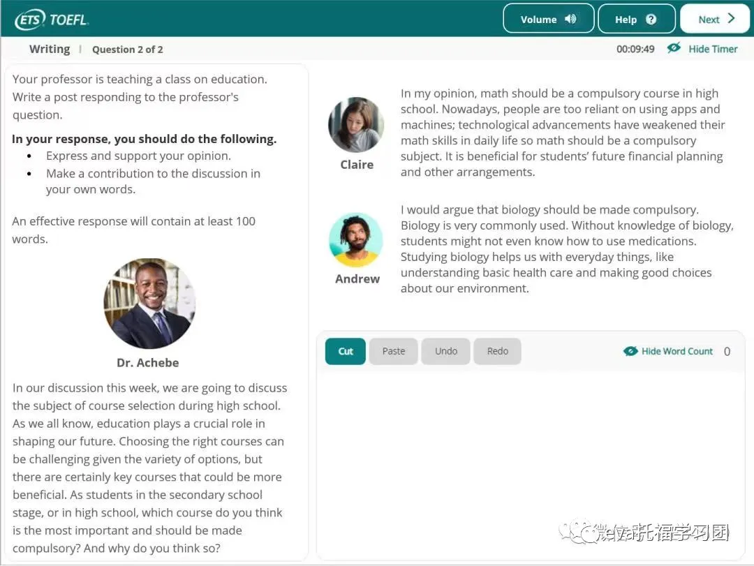Click the eye icon beside Hide Timer
Viewport: 754px width, 566px height.
point(674,48)
